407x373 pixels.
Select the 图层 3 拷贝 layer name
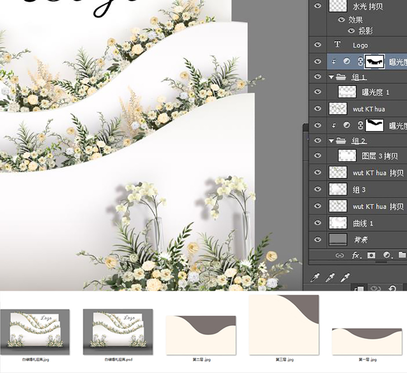pyautogui.click(x=380, y=156)
